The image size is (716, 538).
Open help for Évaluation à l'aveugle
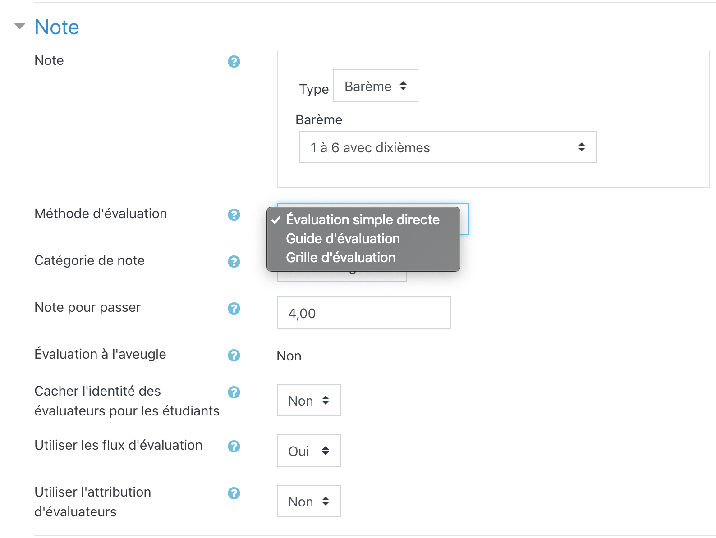234,355
